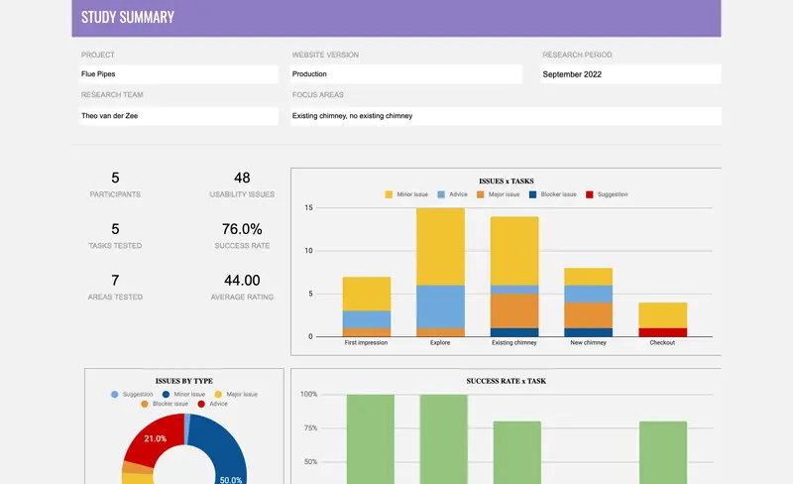The image size is (793, 484).
Task: Click the yellow segment of the Explore bar
Action: (x=440, y=247)
